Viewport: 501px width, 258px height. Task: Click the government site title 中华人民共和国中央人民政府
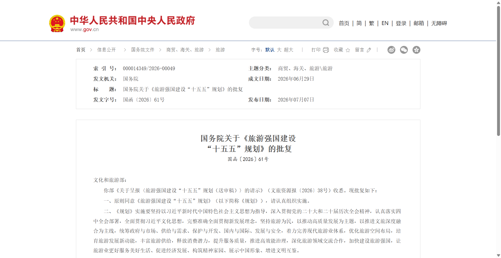point(133,20)
